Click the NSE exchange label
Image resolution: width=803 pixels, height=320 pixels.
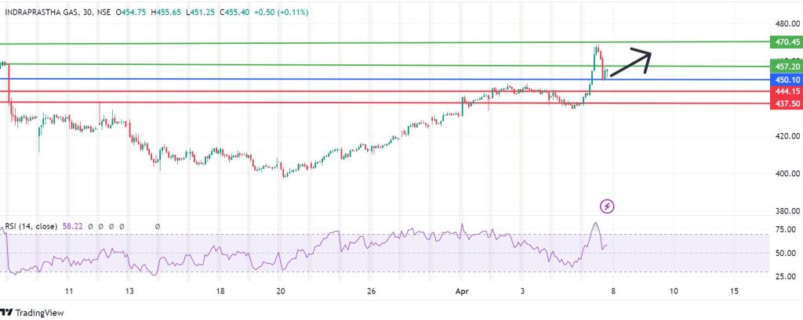[x=105, y=13]
